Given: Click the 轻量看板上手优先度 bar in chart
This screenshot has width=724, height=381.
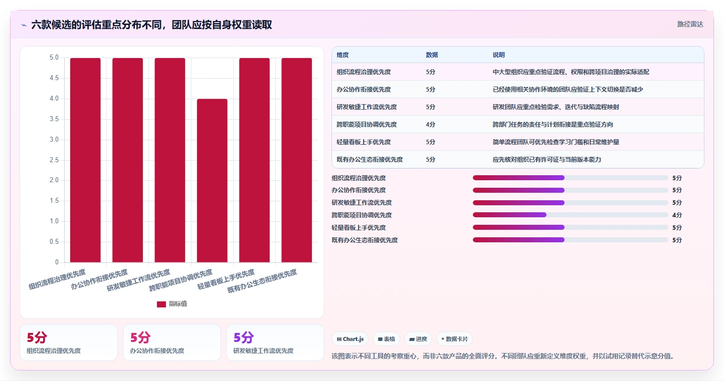Looking at the screenshot, I should pyautogui.click(x=254, y=160).
